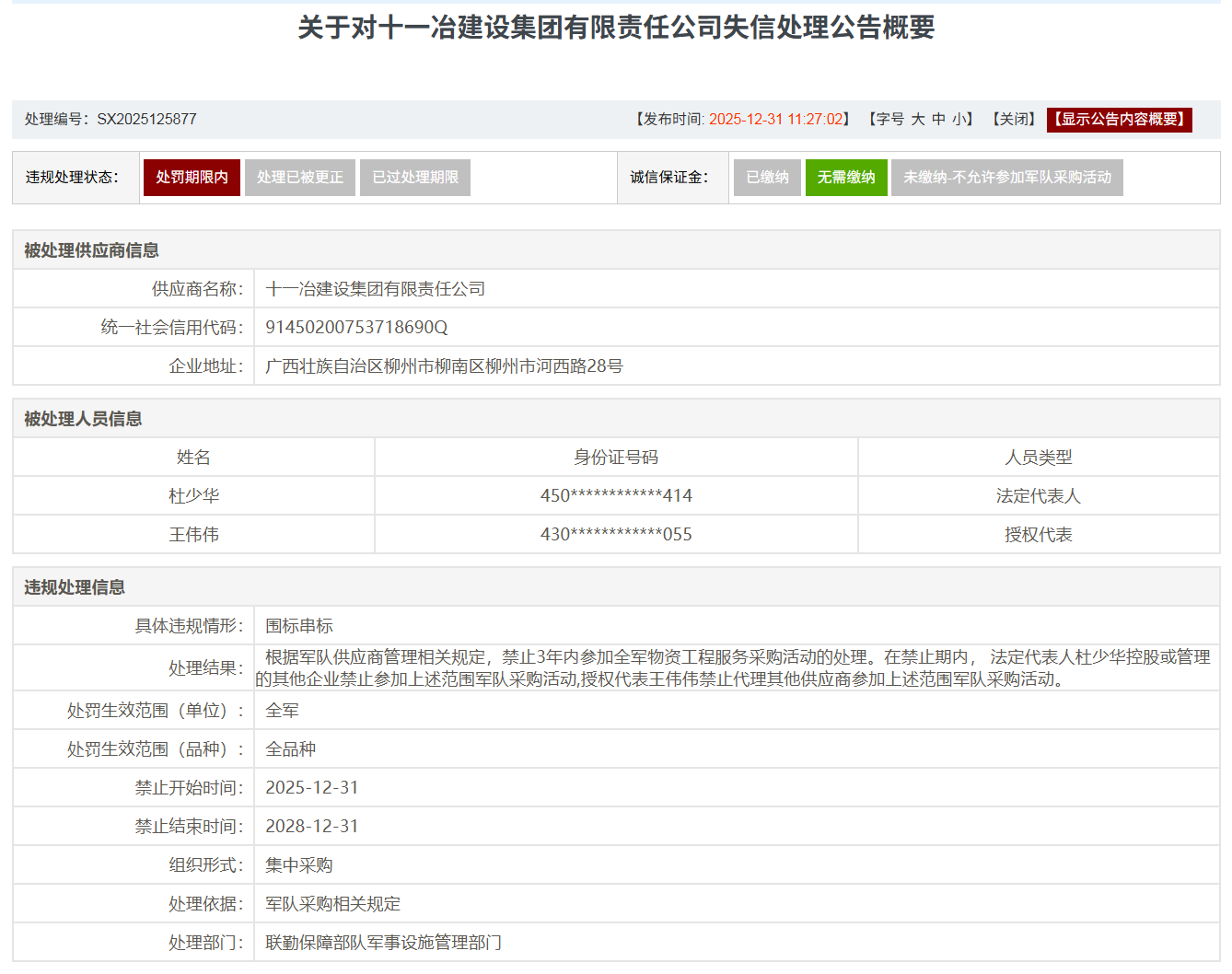Click the publish time 2025-12-31 11:27:02

pyautogui.click(x=775, y=120)
